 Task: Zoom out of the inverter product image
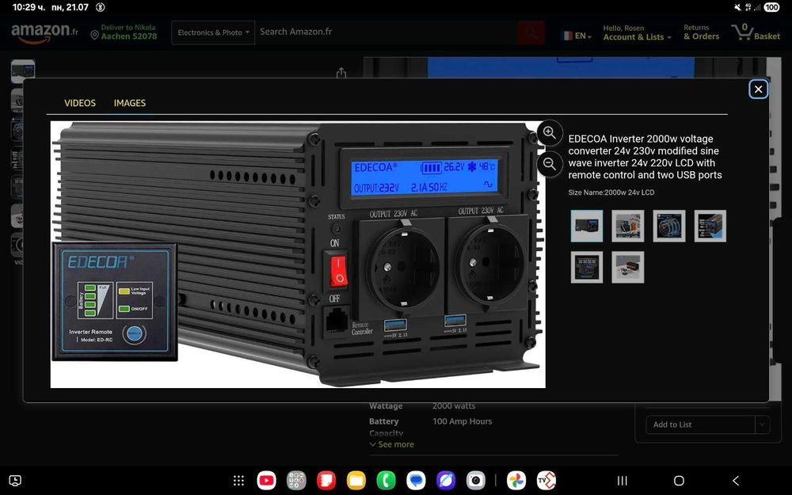[550, 164]
